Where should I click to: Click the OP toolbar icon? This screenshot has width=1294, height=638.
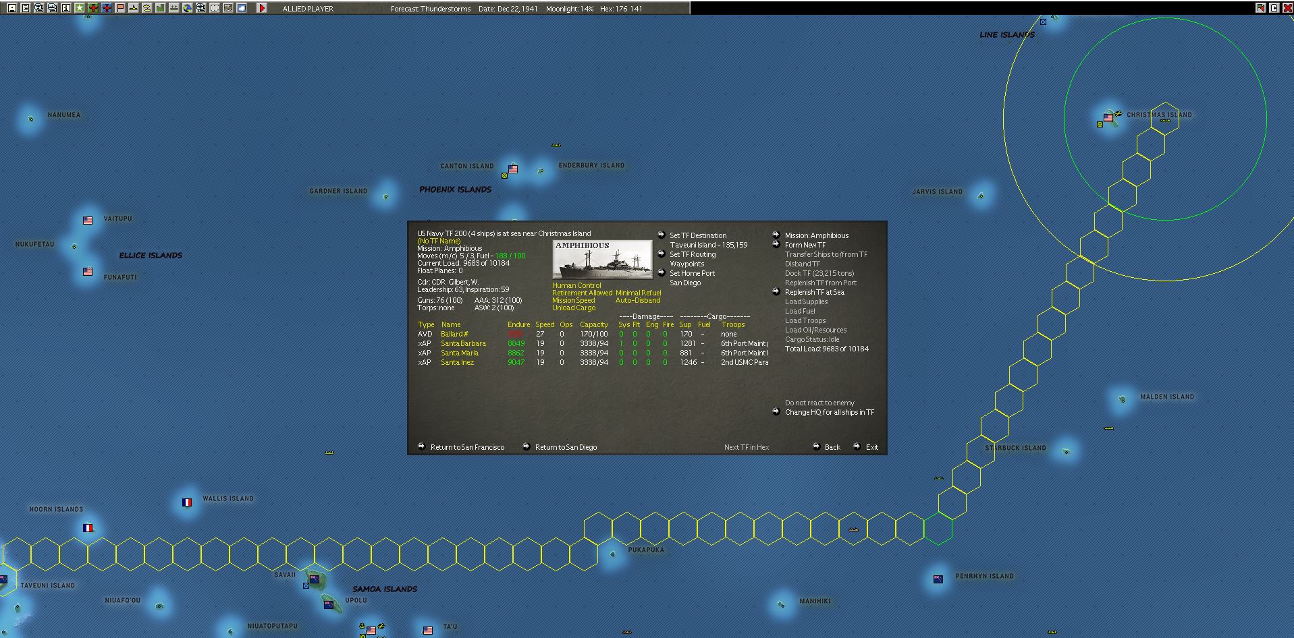[x=215, y=8]
